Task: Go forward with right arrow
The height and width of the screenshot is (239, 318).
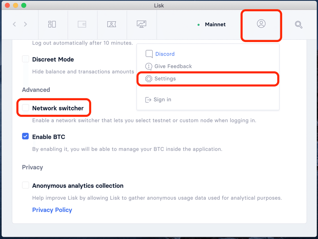Action: tap(25, 24)
